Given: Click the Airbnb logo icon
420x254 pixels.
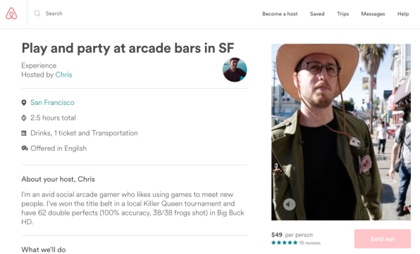Looking at the screenshot, I should tap(11, 13).
